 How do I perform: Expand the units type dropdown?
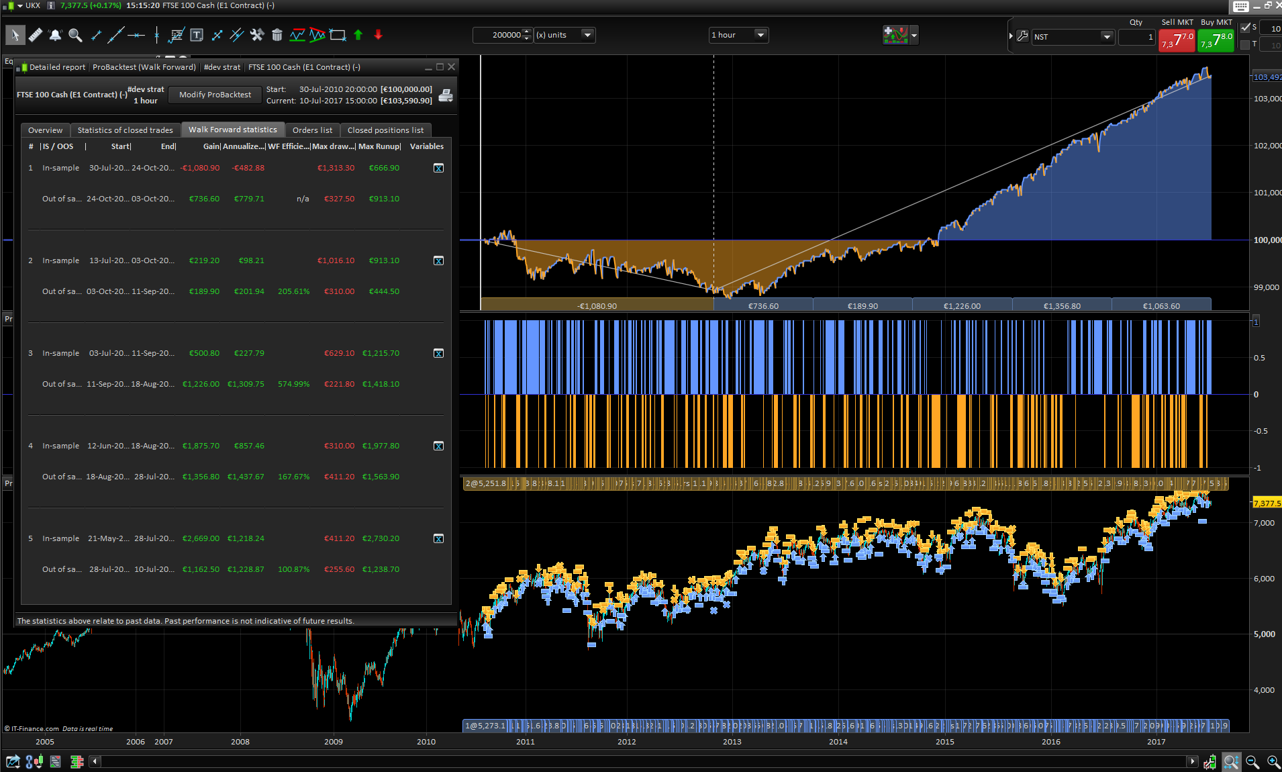[587, 35]
